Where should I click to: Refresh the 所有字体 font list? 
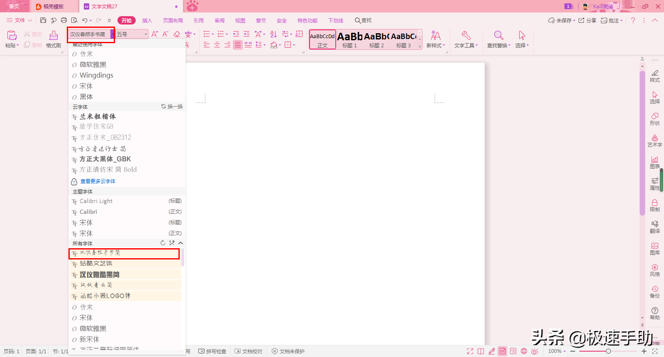(x=163, y=243)
